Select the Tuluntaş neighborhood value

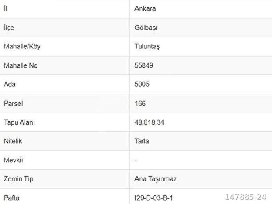(x=147, y=46)
